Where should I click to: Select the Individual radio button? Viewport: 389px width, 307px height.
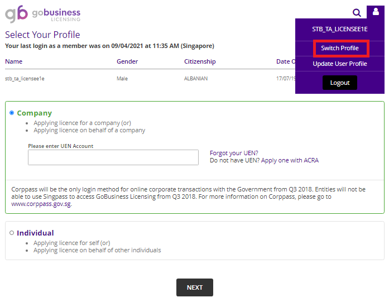[x=12, y=233]
